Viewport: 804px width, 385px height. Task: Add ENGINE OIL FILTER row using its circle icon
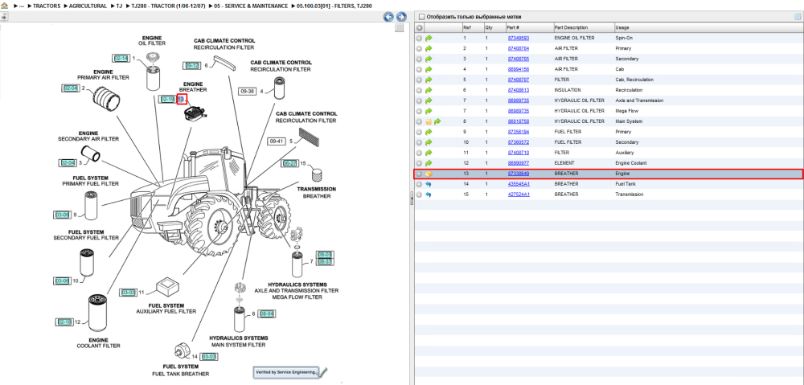pos(420,38)
